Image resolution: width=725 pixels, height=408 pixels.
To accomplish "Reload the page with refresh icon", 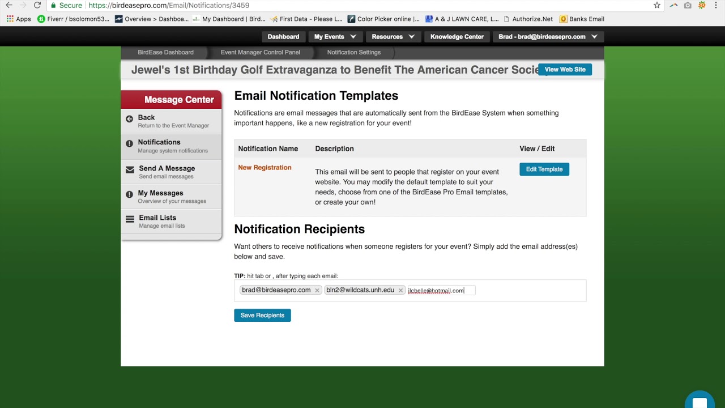I will coord(37,5).
